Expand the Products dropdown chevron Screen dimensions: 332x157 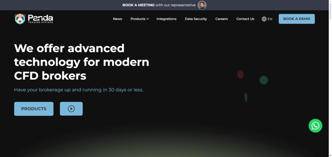pyautogui.click(x=148, y=19)
